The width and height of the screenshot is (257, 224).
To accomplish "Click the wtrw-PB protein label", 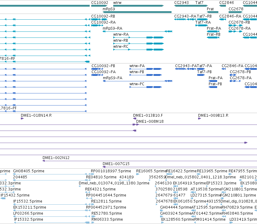I will tap(137, 72).
